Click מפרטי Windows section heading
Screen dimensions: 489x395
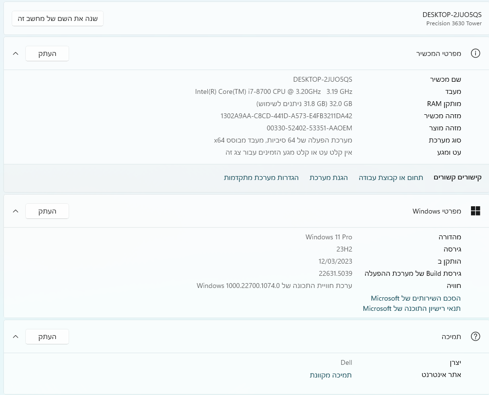click(436, 211)
